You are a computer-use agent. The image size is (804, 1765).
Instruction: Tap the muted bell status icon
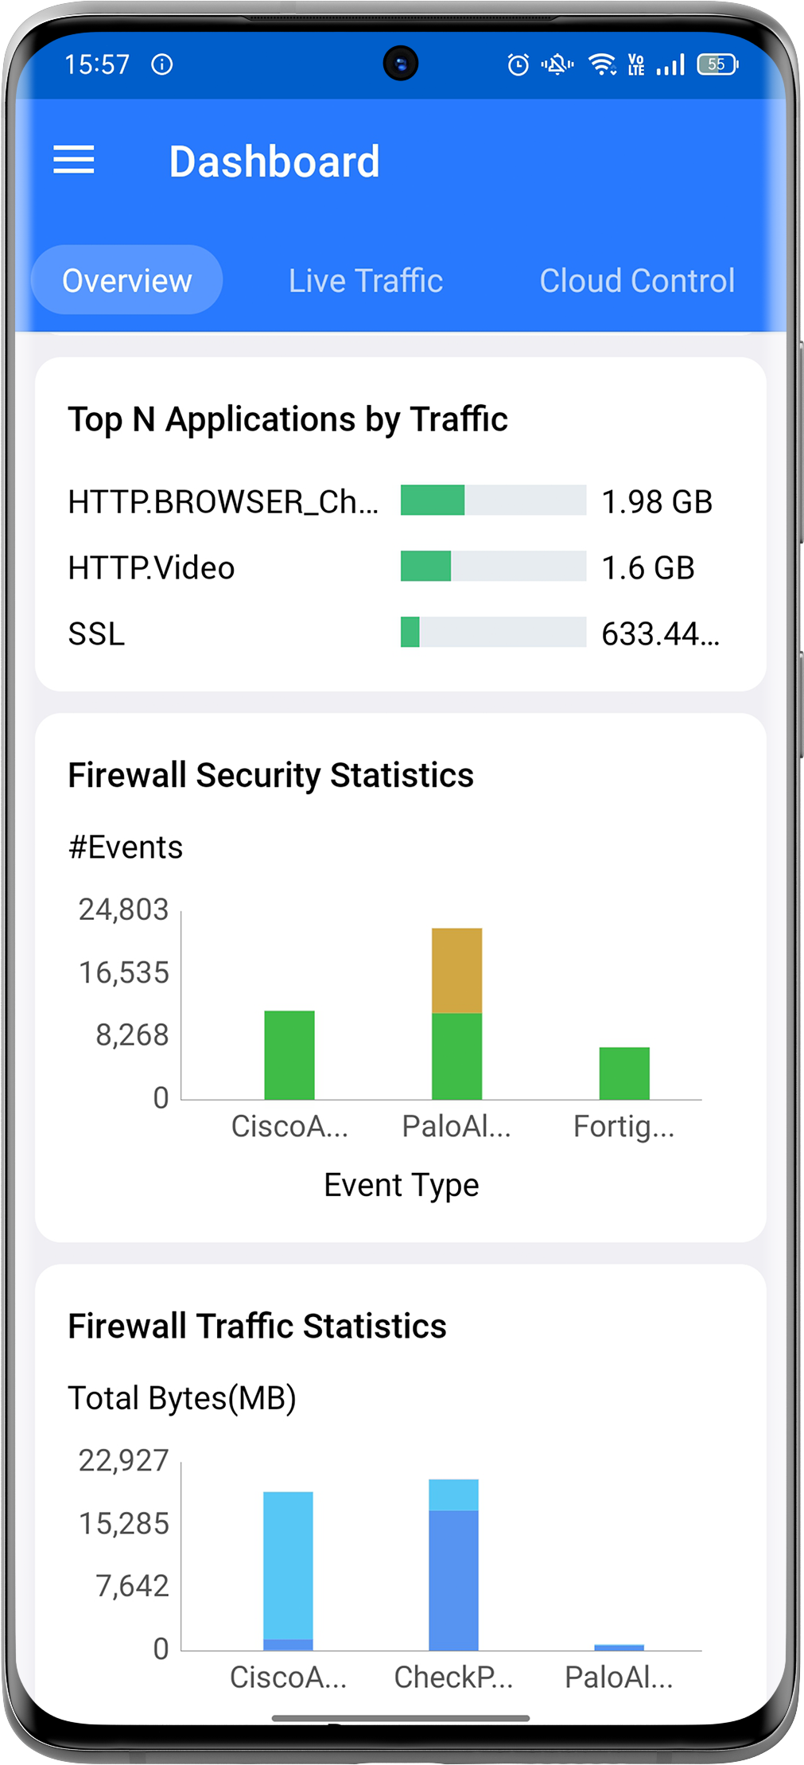pos(557,64)
